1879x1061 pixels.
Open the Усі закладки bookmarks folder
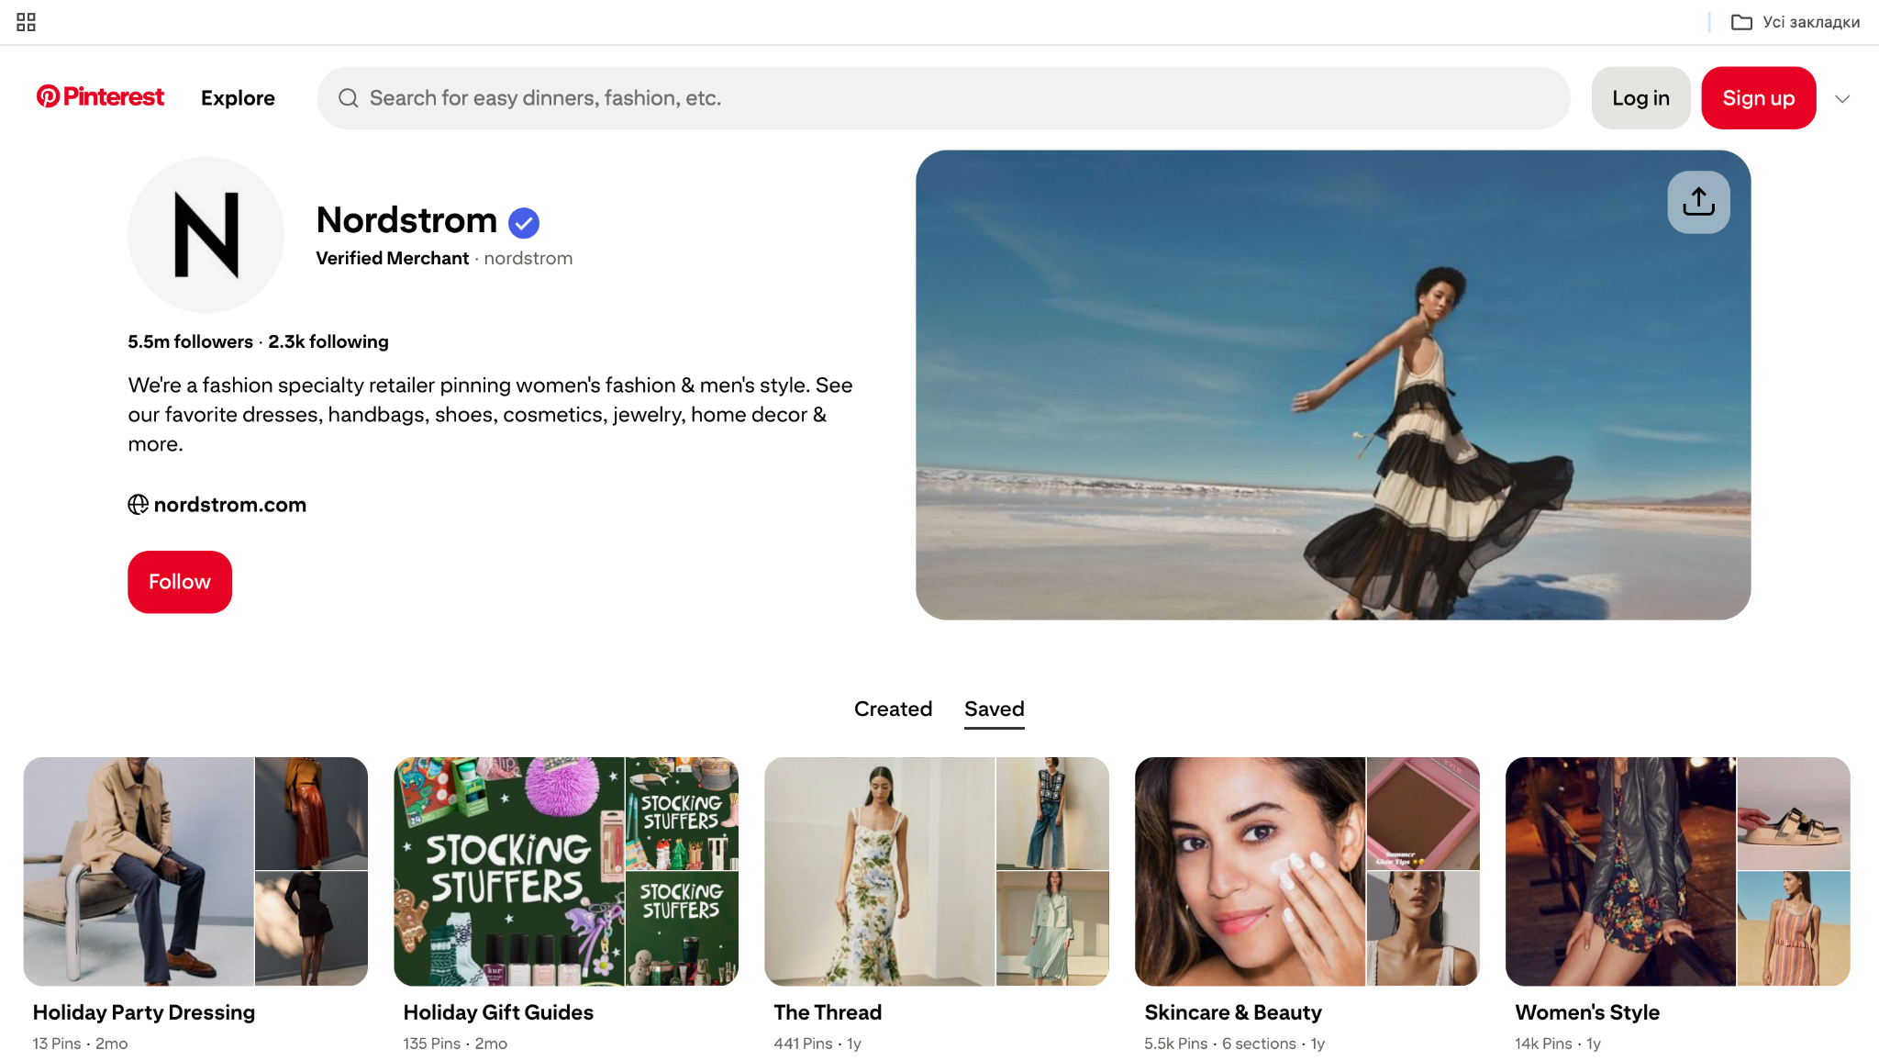(1796, 22)
